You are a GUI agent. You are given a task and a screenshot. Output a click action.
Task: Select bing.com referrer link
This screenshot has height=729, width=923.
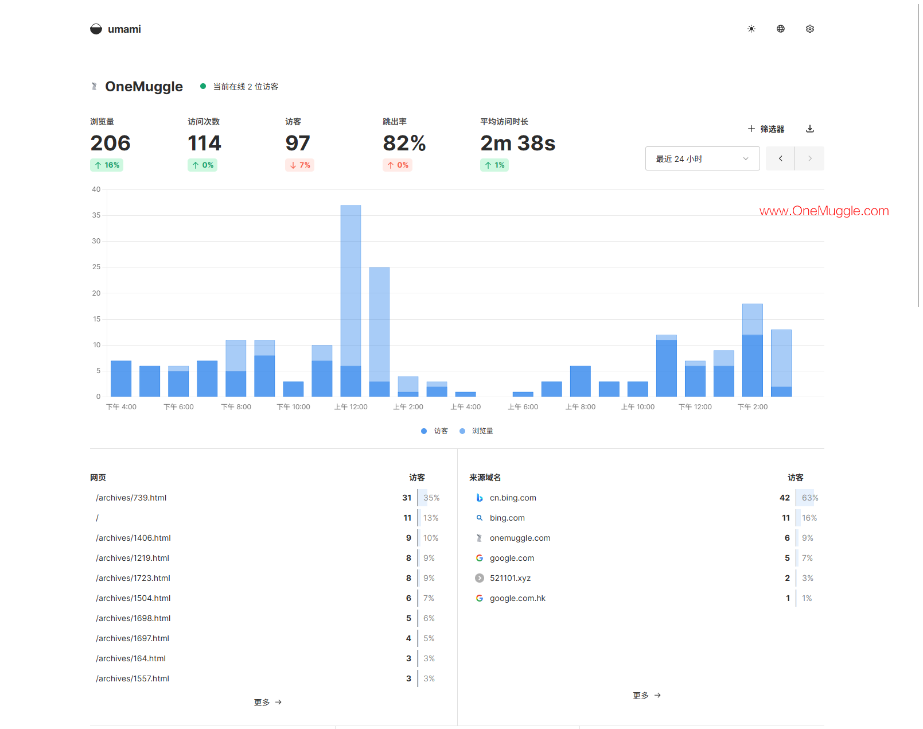point(507,518)
